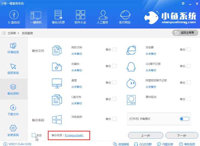Image resolution: width=200 pixels, height=146 pixels.
Task: Go to 环境检测 step in sidebar
Action: [x=13, y=48]
